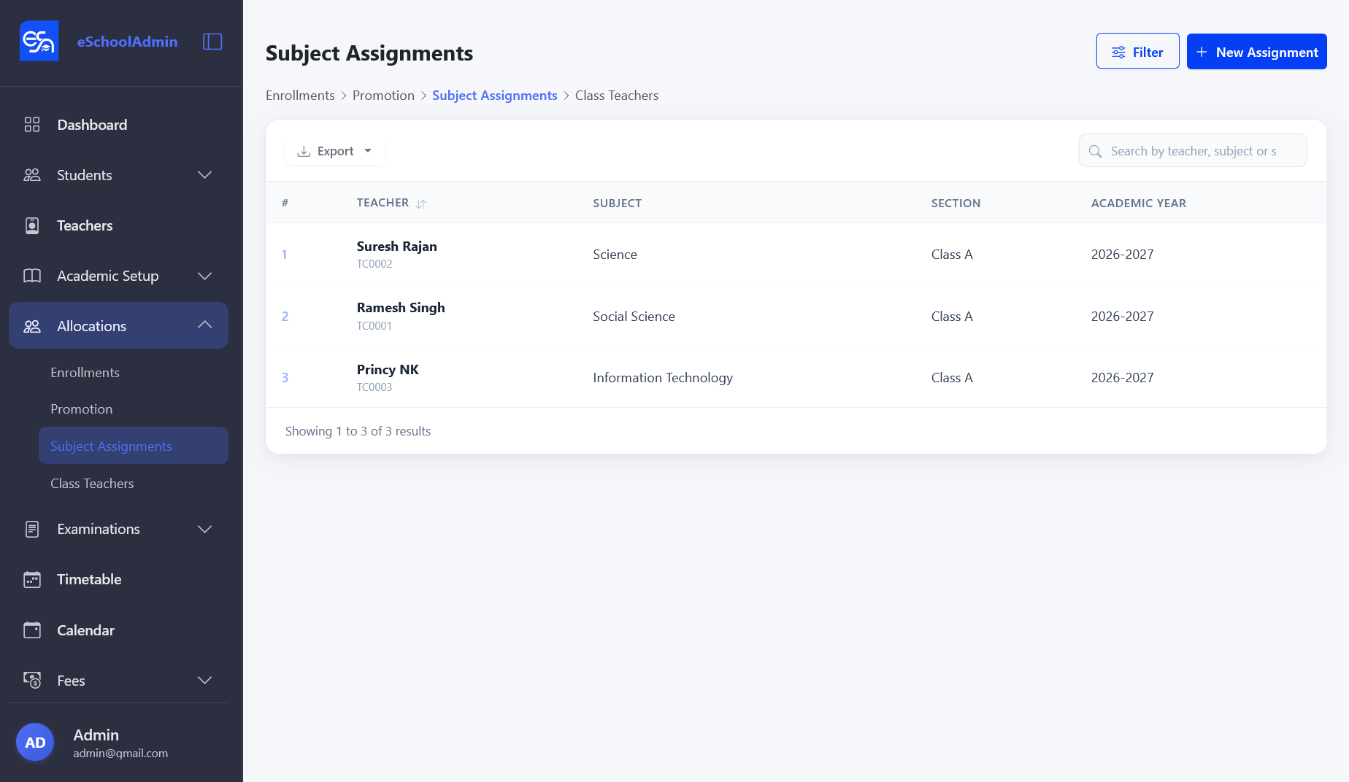This screenshot has width=1349, height=782.
Task: Click teacher code TC0002
Action: tap(374, 264)
